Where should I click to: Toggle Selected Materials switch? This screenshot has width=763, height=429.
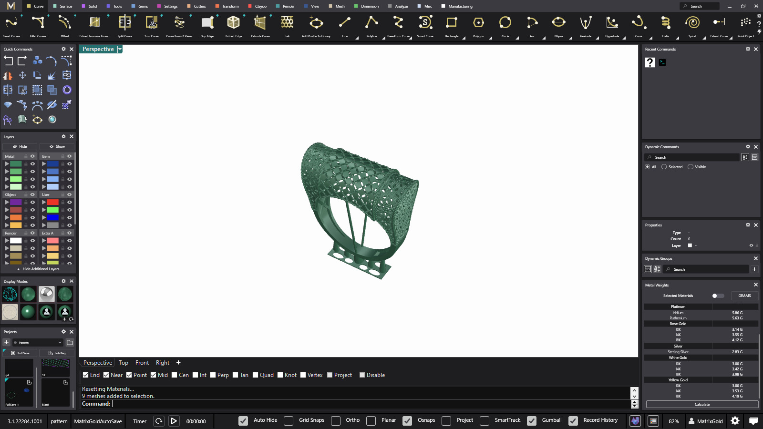pyautogui.click(x=718, y=296)
